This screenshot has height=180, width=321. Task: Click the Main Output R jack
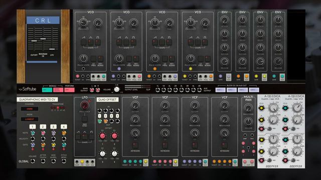(x=98, y=90)
